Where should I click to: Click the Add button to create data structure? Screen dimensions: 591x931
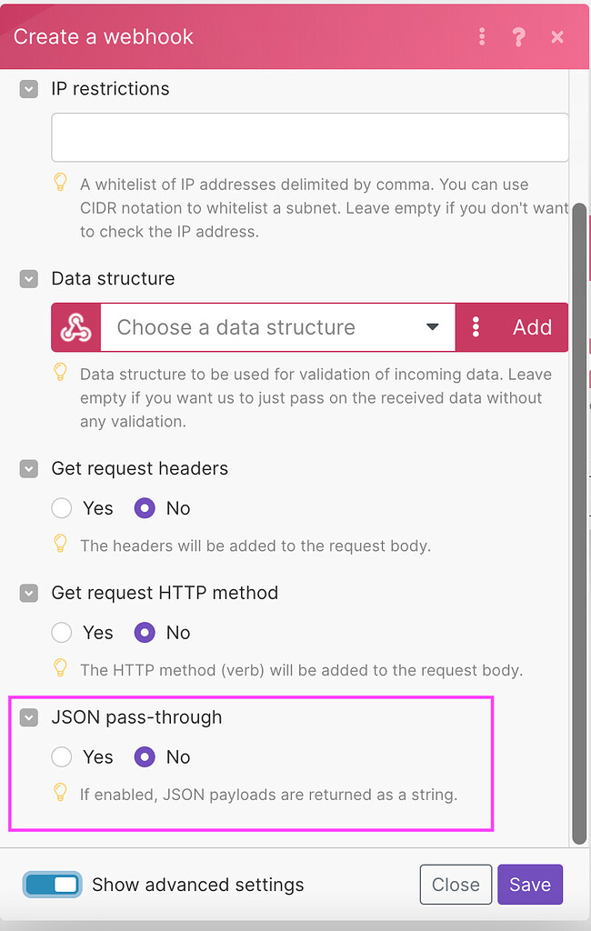[x=532, y=326]
